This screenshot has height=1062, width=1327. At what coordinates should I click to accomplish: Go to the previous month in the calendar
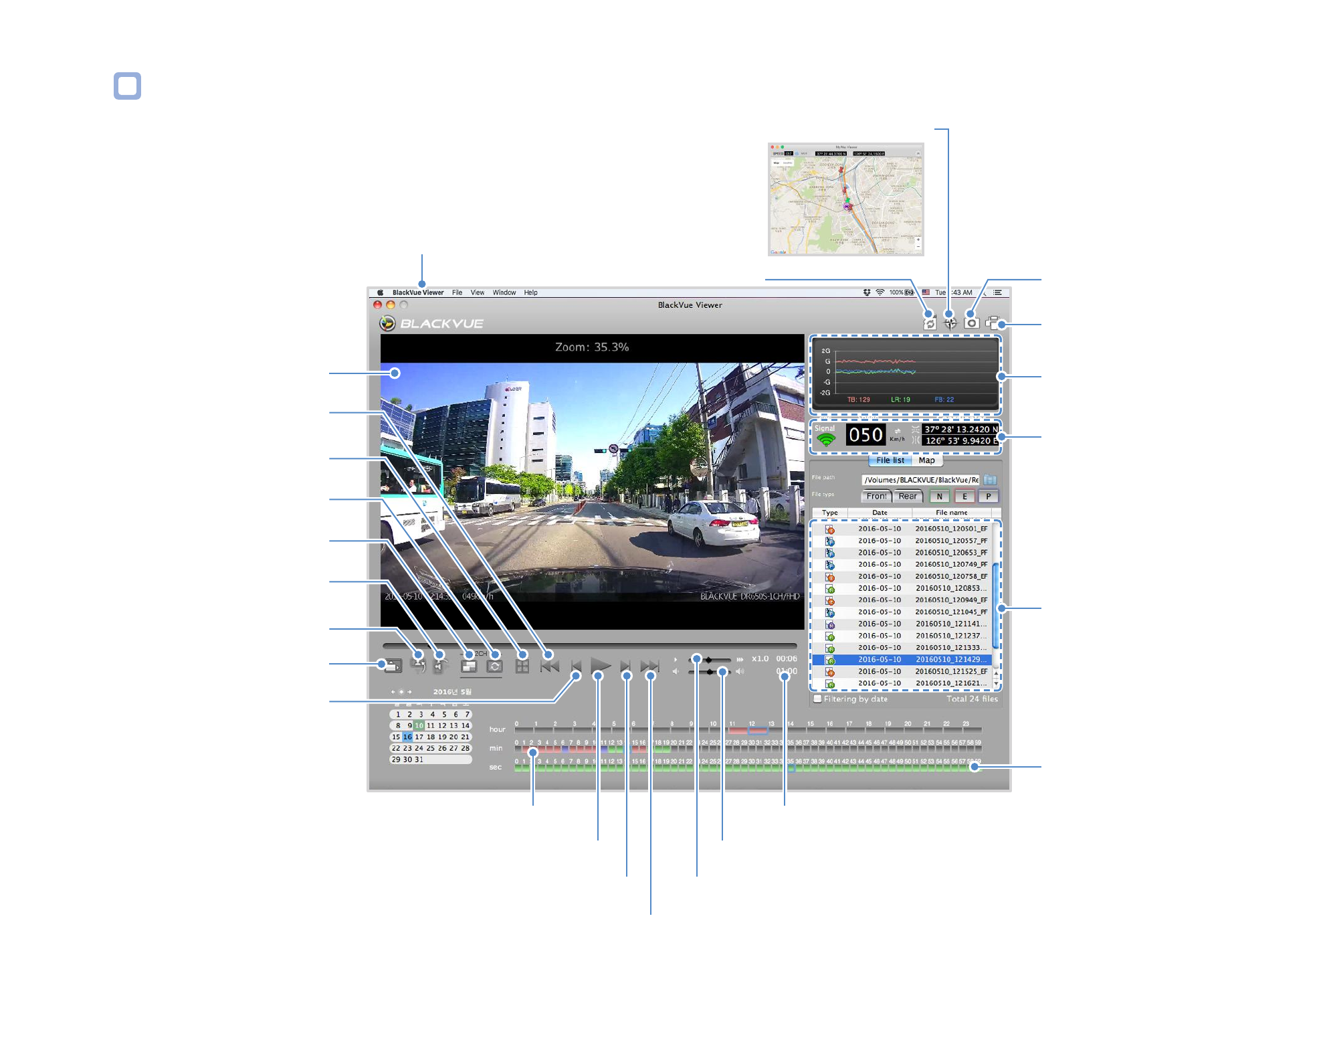pos(393,692)
